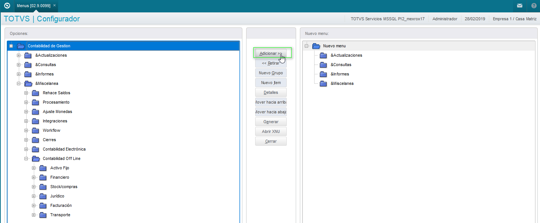The image size is (540, 223).
Task: Click the Ajuste Monedas folder icon
Action: click(x=36, y=111)
